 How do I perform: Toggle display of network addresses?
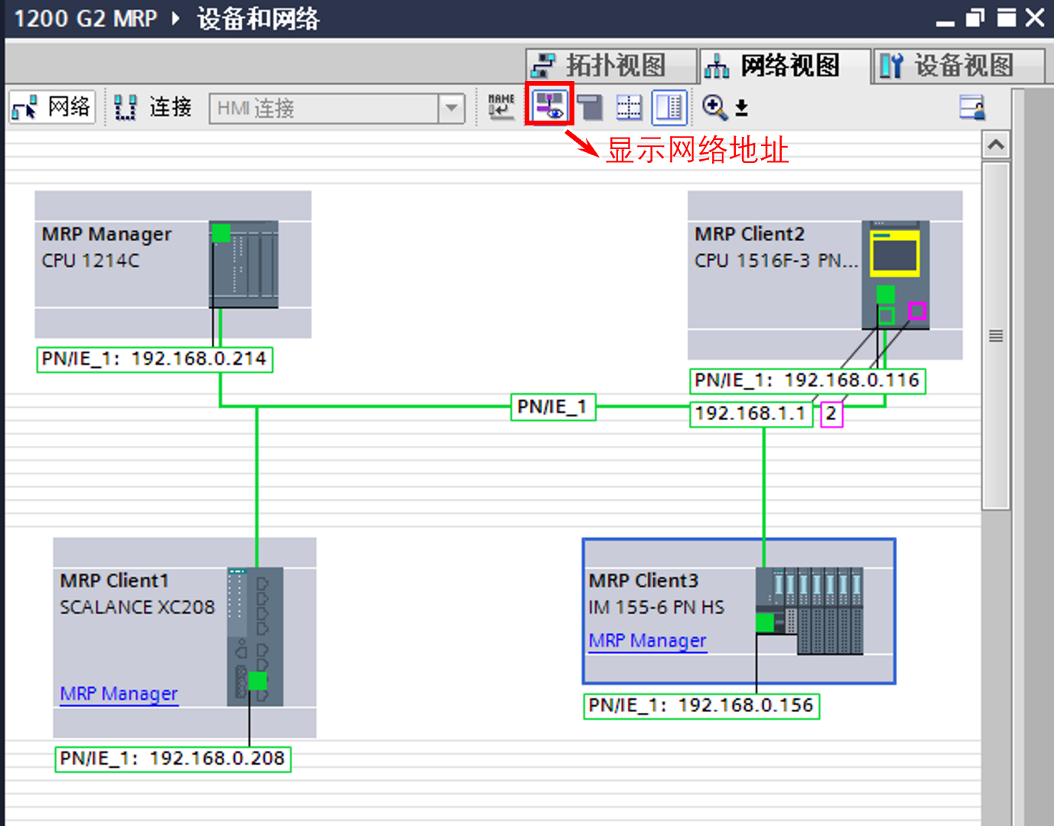(x=548, y=106)
